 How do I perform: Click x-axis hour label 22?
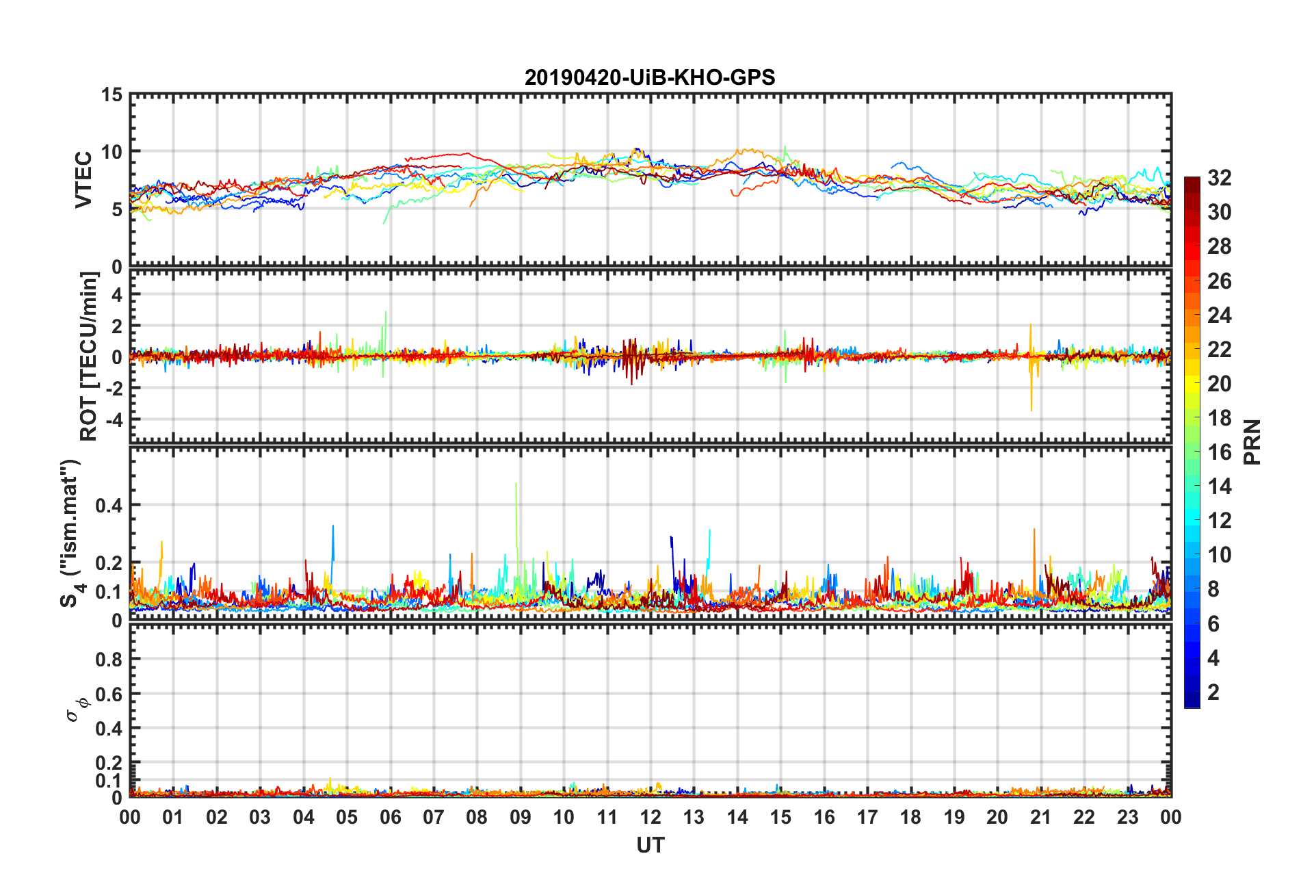(x=1084, y=817)
